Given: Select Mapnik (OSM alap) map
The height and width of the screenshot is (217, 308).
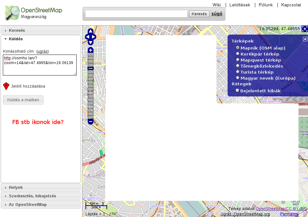Looking at the screenshot, I should 238,48.
